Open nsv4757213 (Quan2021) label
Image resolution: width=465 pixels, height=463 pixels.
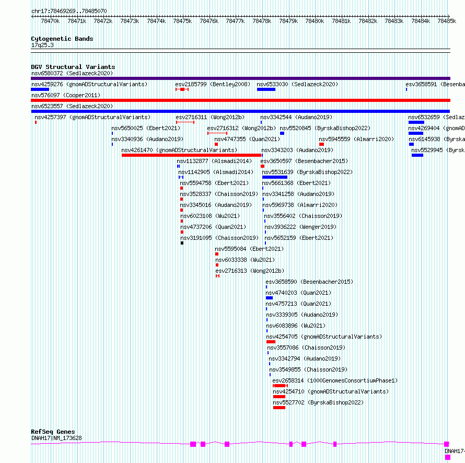tap(299, 304)
